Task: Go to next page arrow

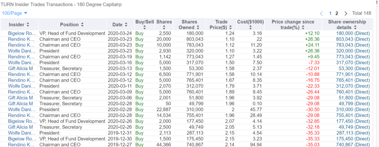Action: pyautogui.click(x=346, y=14)
